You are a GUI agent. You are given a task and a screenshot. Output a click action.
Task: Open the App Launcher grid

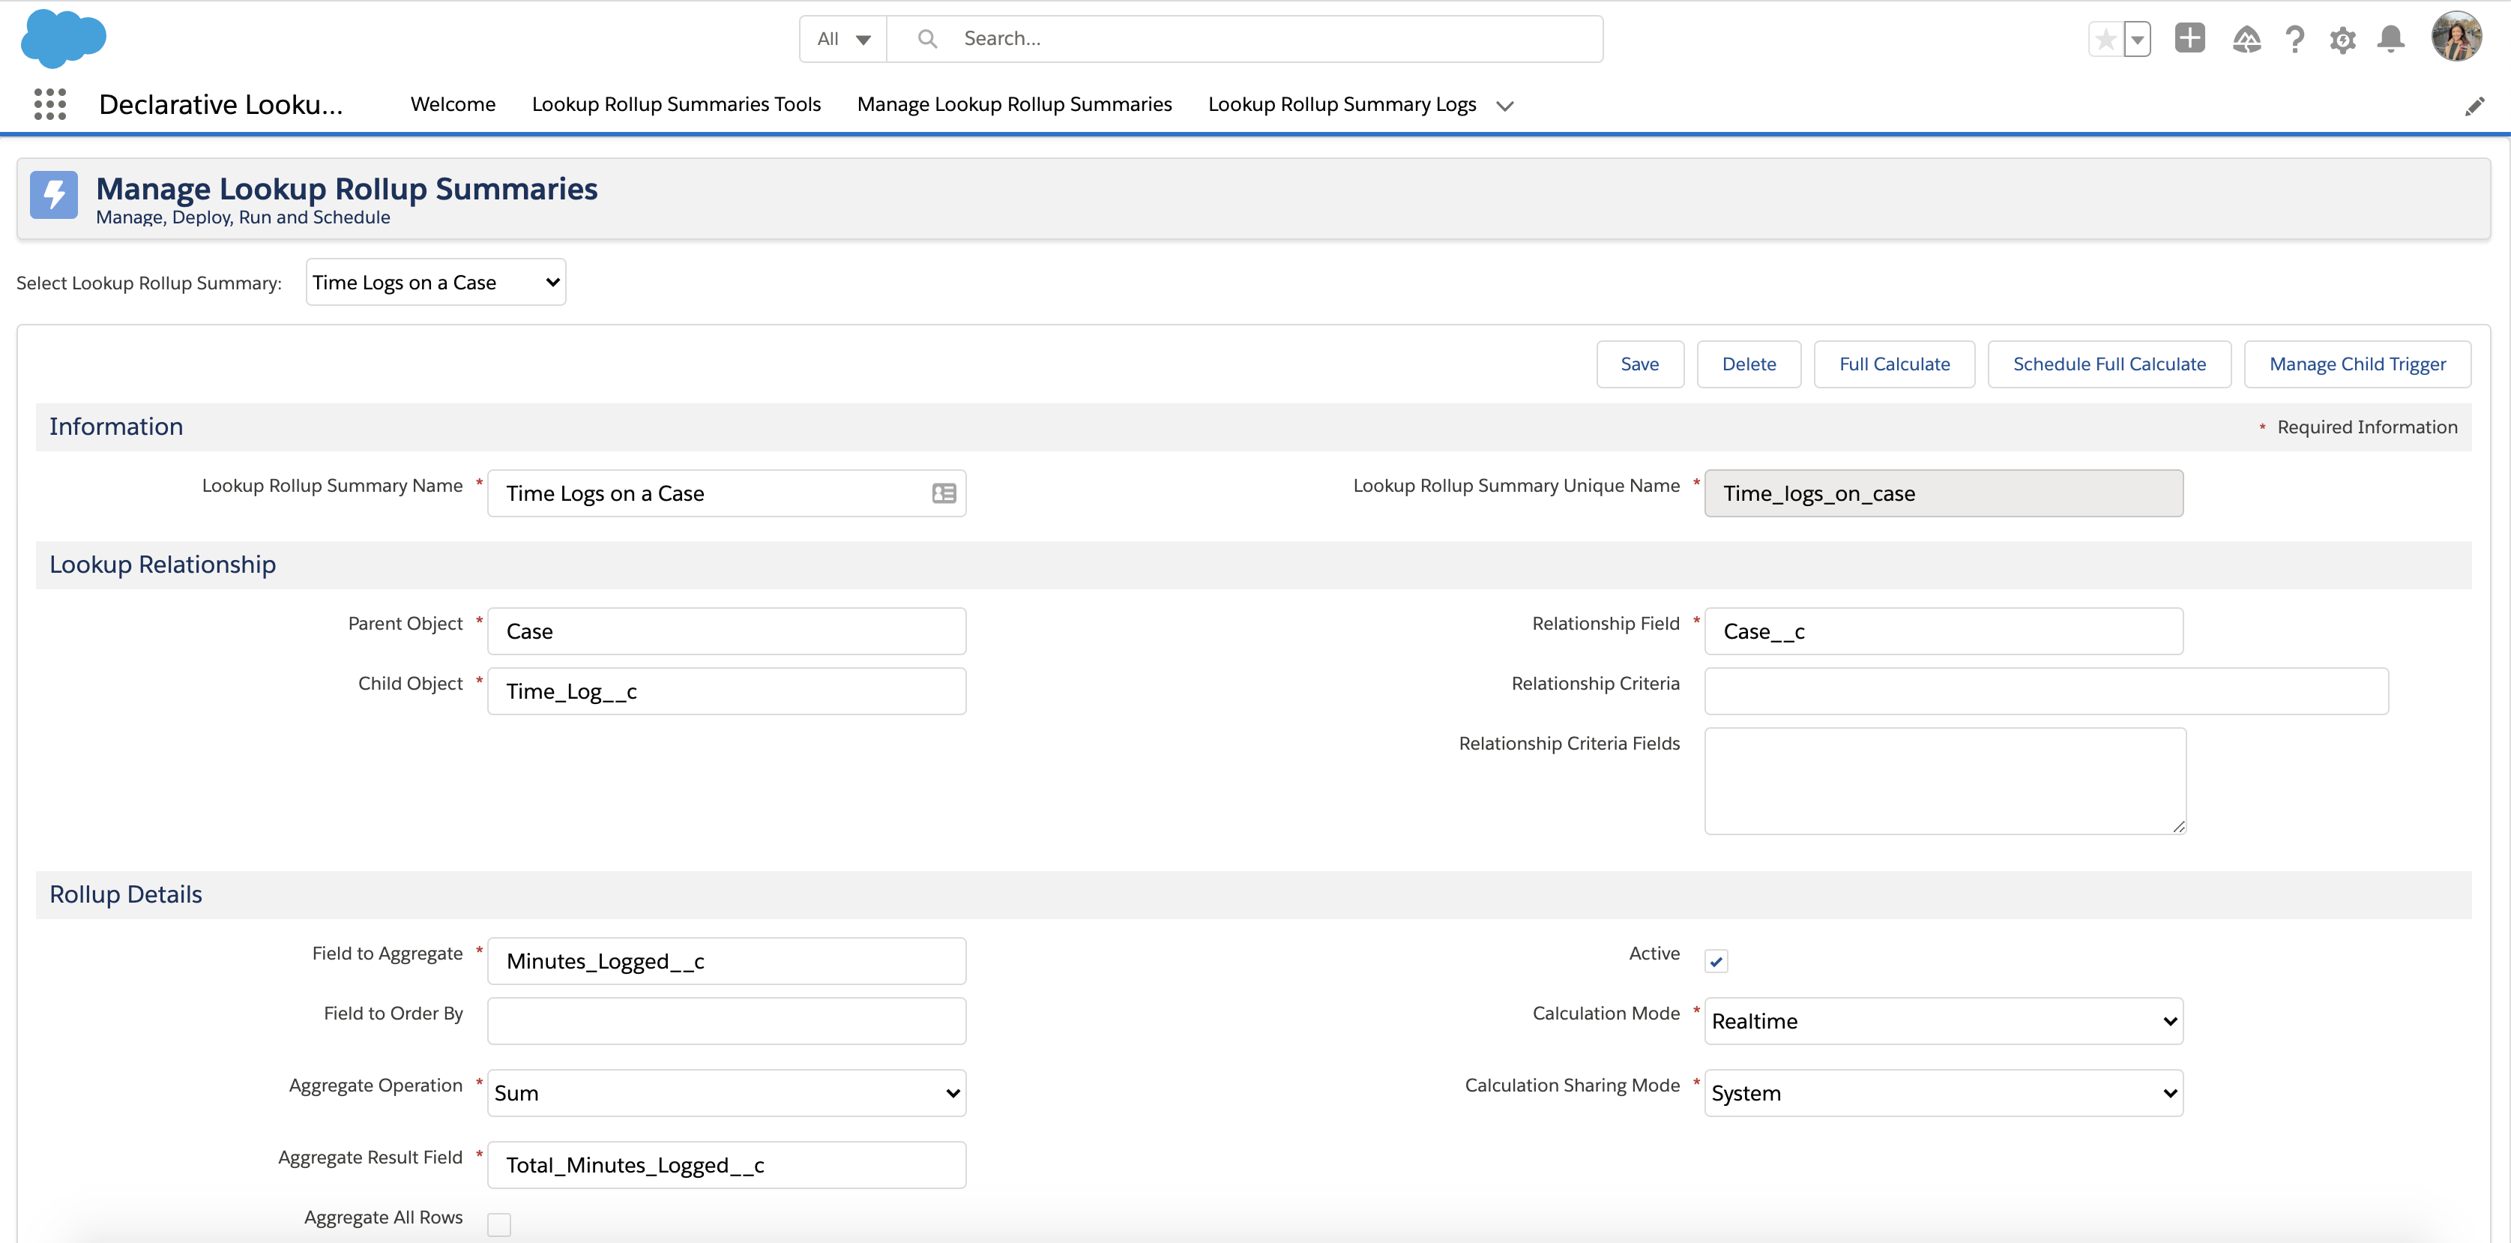[49, 104]
